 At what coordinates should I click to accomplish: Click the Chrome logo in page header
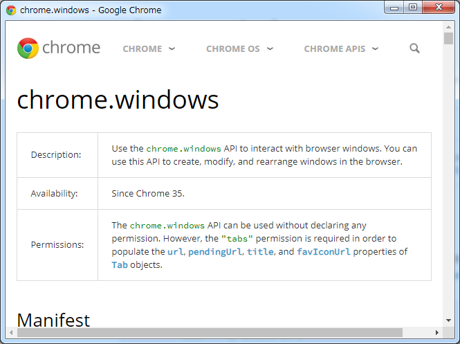(59, 48)
